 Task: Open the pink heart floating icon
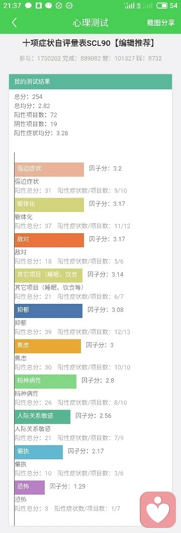point(158,509)
